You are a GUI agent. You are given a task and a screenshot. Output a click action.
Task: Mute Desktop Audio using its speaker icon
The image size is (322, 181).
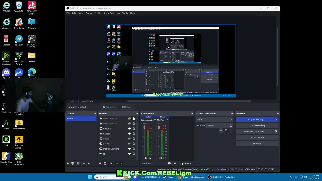(146, 158)
